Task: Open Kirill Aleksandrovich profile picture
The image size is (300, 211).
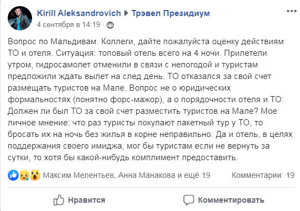Action: tap(20, 18)
